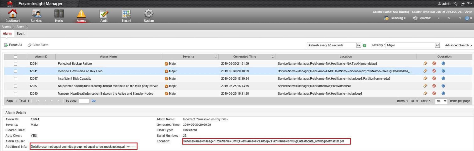Open help for Insufficient Disk Capacity alarm

click(x=443, y=78)
